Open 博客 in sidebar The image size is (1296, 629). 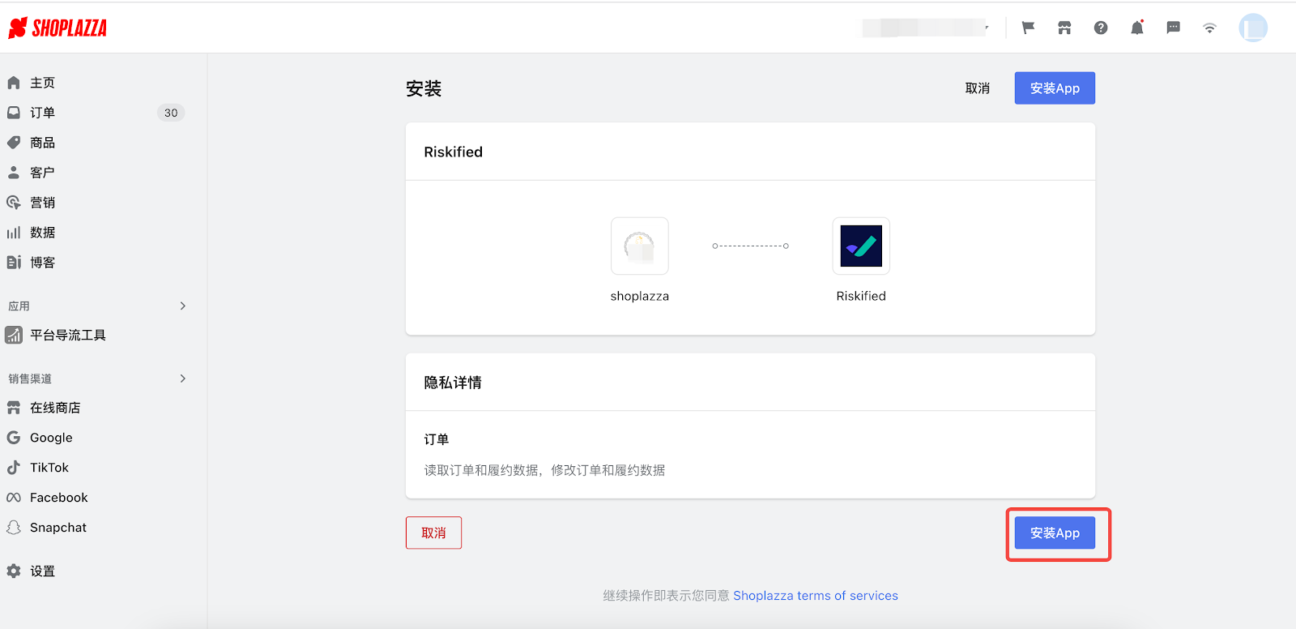(43, 263)
